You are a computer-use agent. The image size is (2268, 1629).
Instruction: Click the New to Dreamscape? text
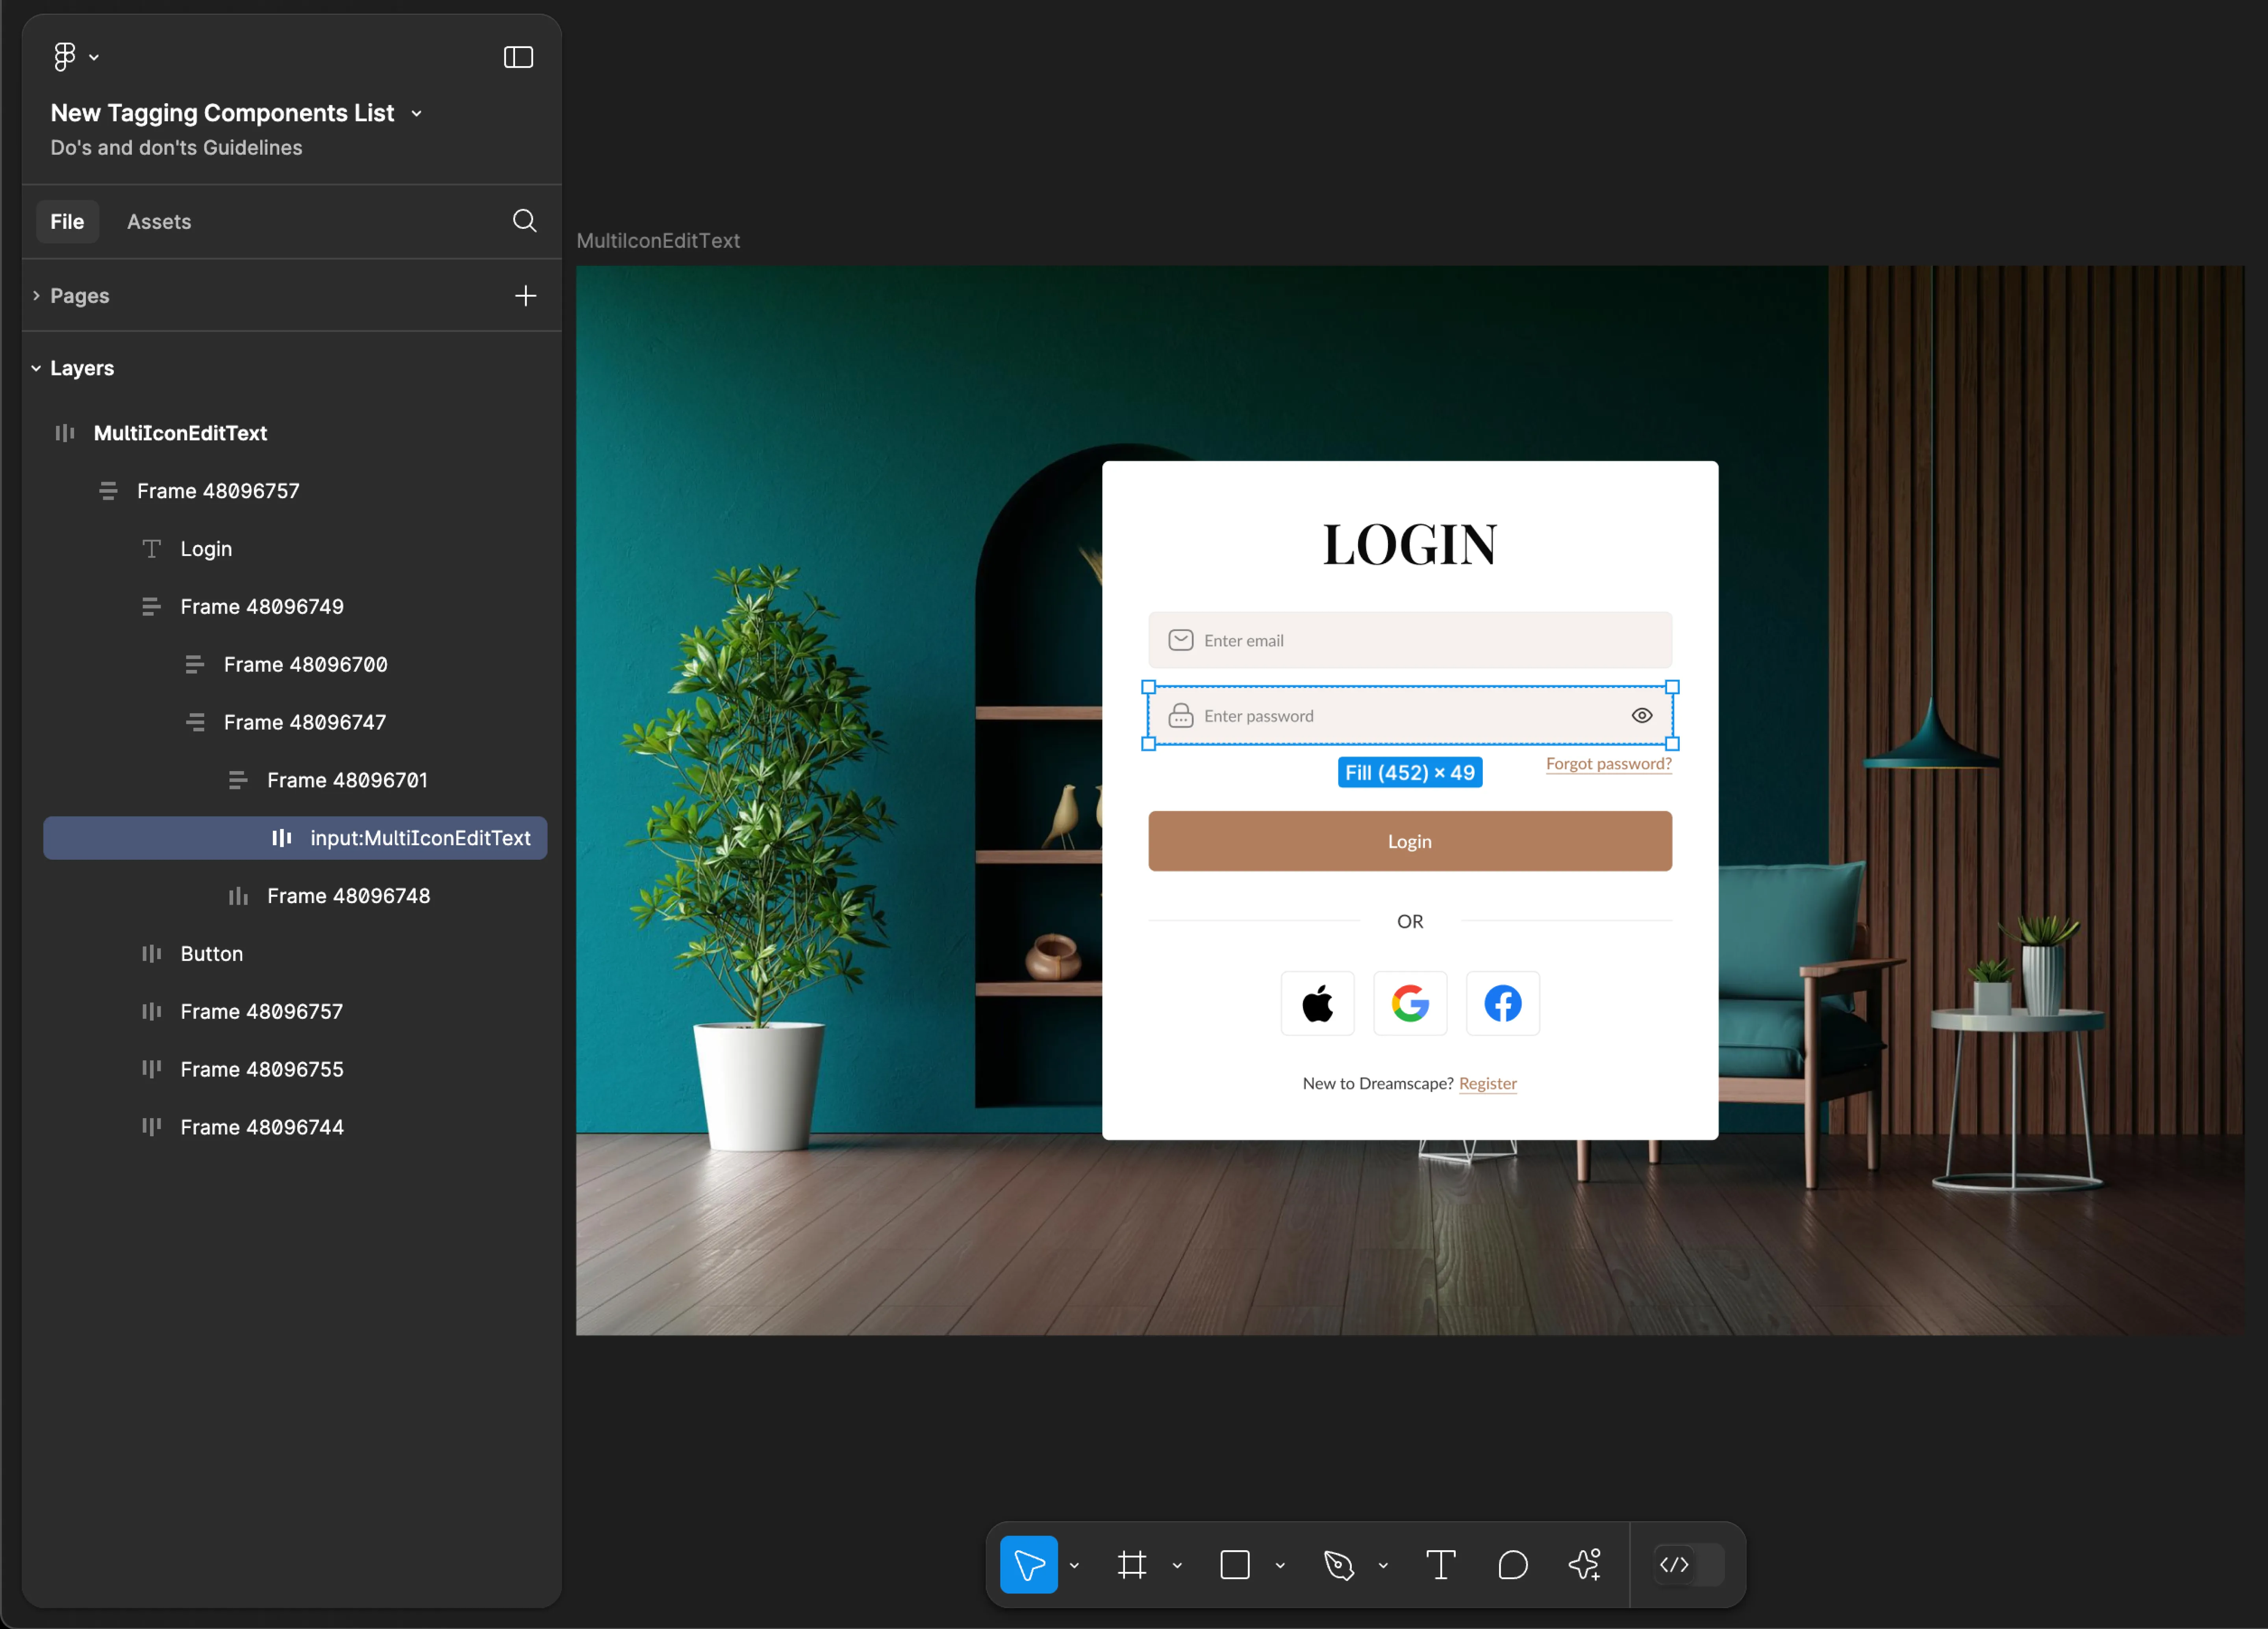point(1378,1084)
